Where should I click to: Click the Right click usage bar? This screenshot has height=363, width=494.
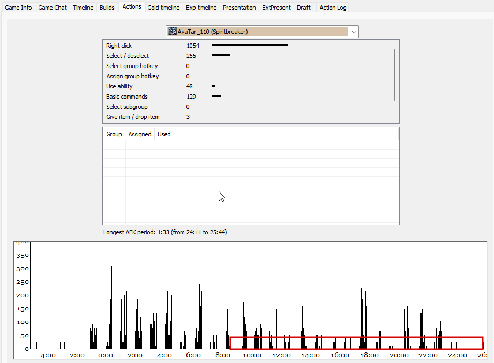(250, 45)
